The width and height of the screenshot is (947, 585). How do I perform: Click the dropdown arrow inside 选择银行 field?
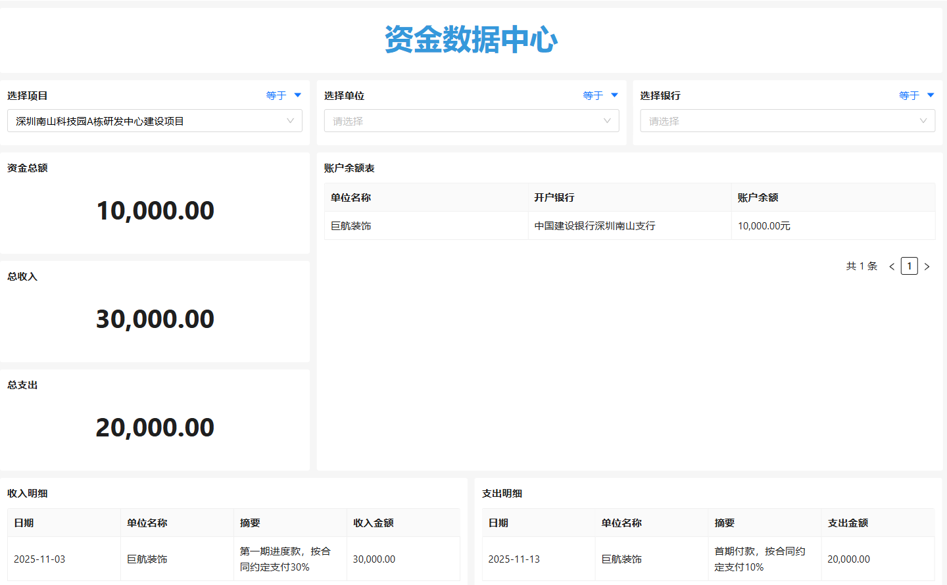[x=923, y=120]
